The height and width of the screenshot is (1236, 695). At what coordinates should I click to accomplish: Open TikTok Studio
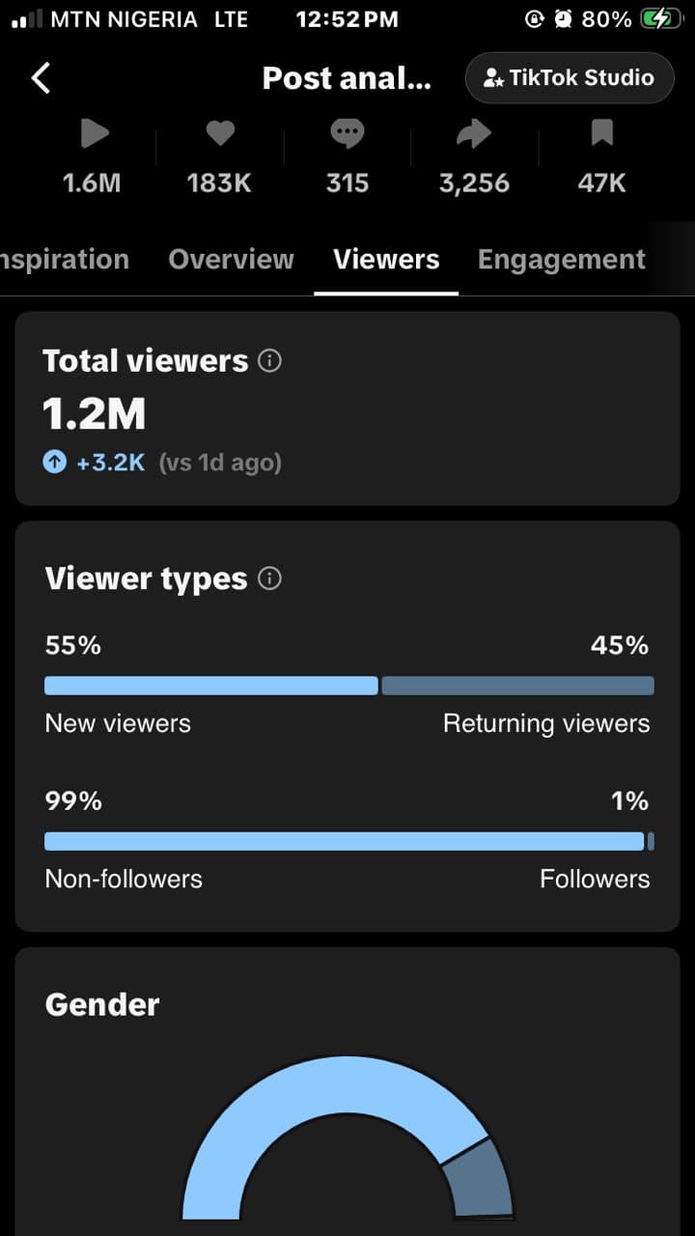coord(570,78)
